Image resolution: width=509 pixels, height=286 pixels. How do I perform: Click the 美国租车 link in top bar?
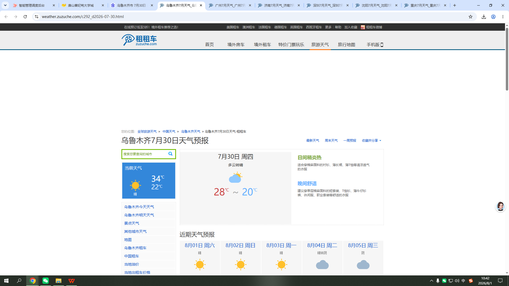[233, 27]
